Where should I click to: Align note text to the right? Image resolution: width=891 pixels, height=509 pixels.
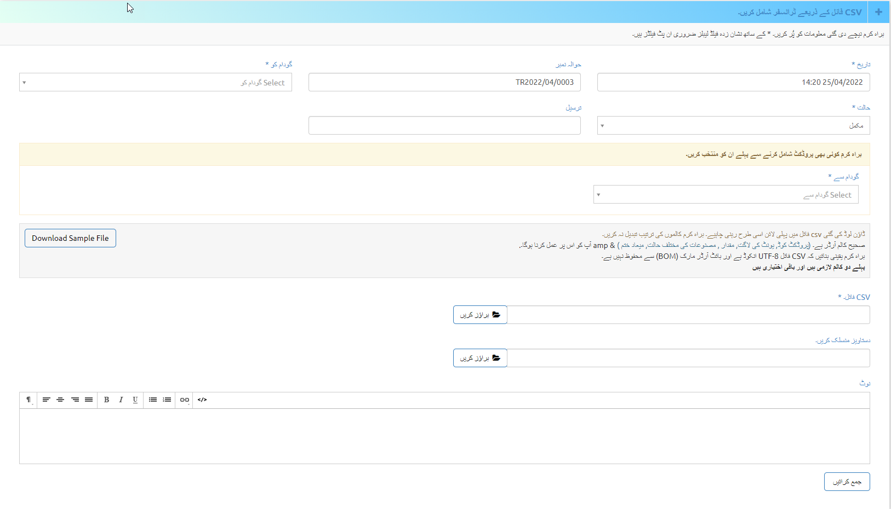(75, 400)
